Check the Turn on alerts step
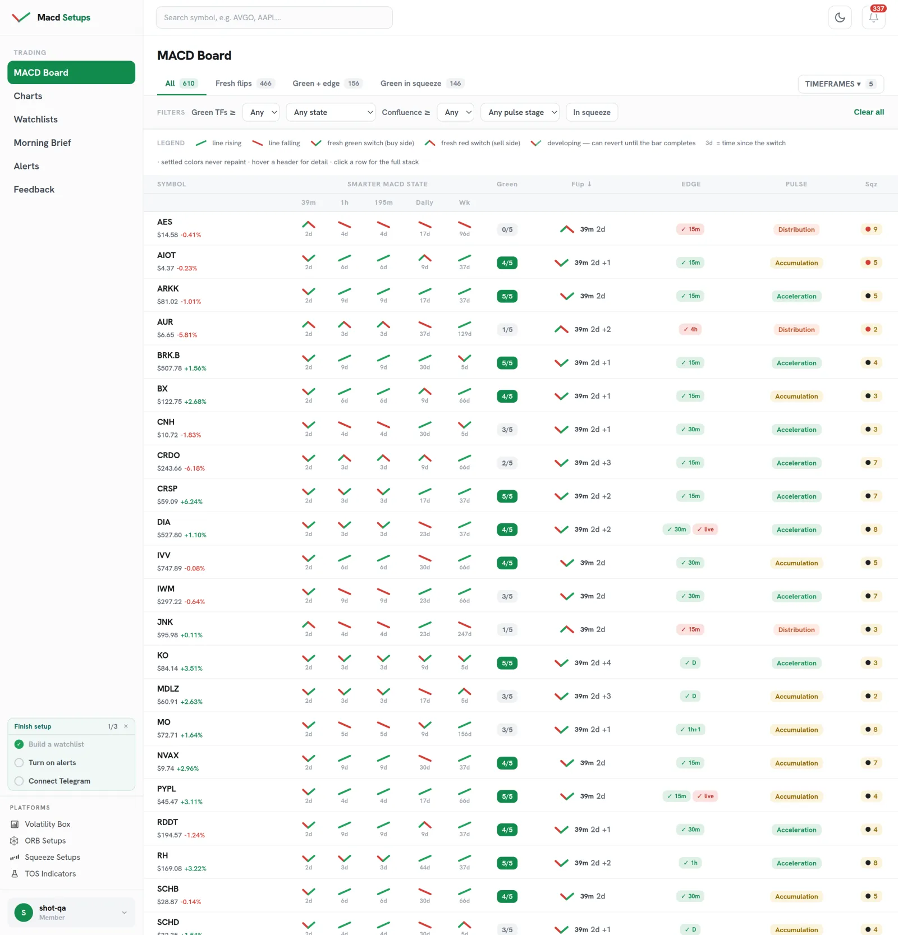This screenshot has height=935, width=898. point(19,763)
